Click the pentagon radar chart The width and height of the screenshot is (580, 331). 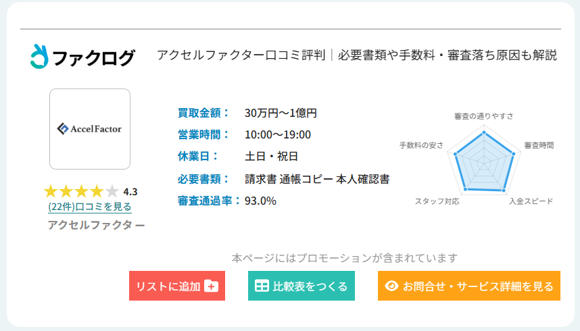tap(484, 162)
